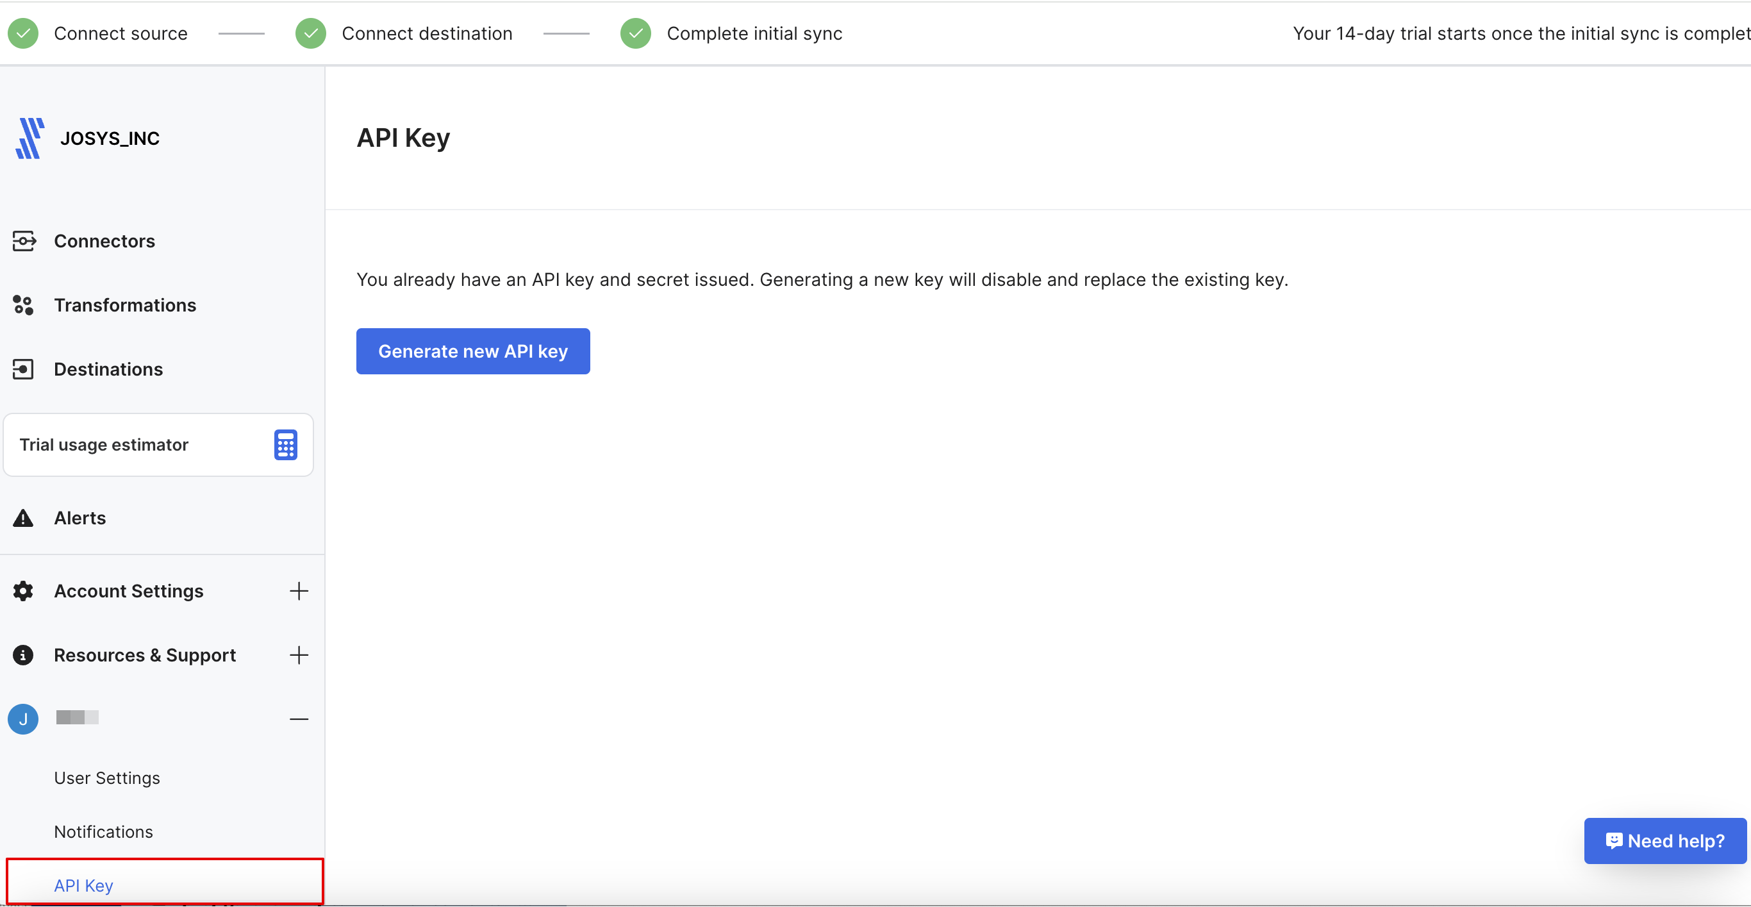This screenshot has width=1751, height=907.
Task: Click the Connect source step checkmark
Action: pyautogui.click(x=23, y=33)
